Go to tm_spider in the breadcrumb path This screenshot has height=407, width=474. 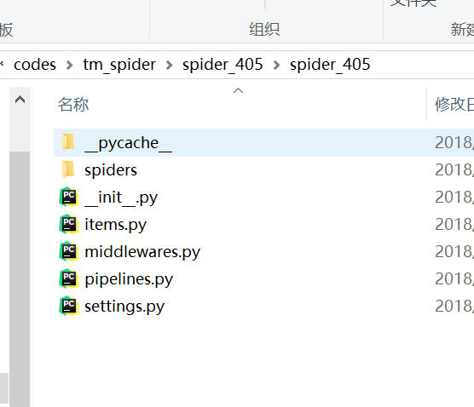pyautogui.click(x=119, y=65)
